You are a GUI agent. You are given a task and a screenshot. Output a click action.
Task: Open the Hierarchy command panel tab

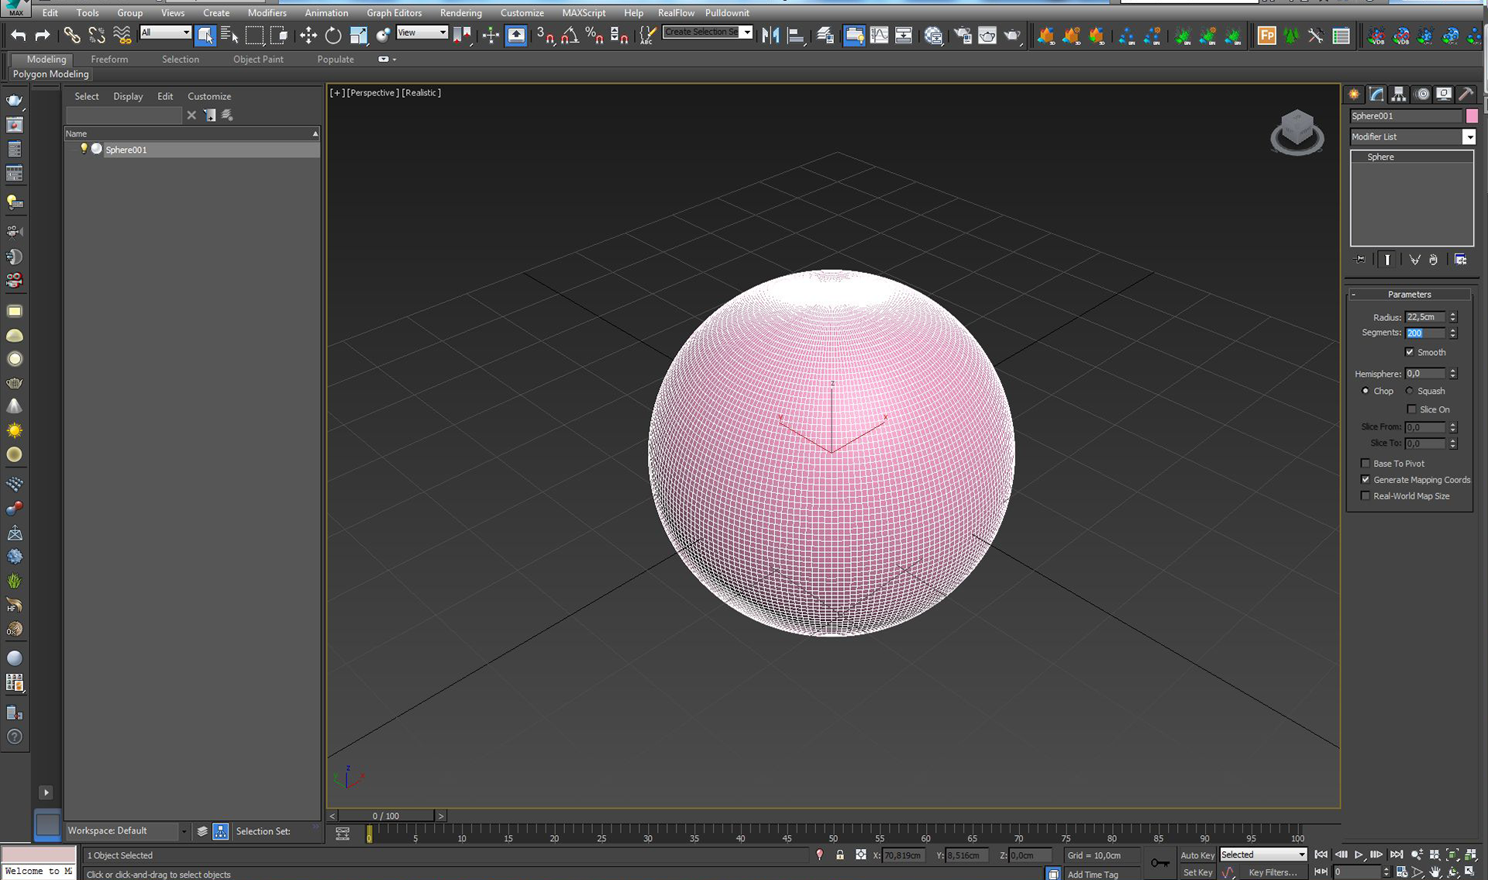coord(1399,94)
